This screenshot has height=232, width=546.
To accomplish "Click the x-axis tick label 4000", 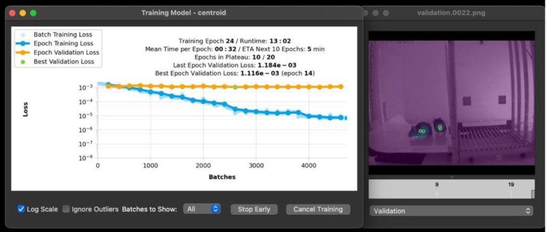I will [x=309, y=165].
